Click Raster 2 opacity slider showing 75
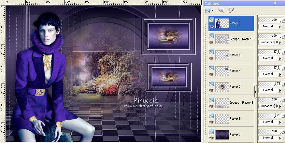 [x=270, y=84]
